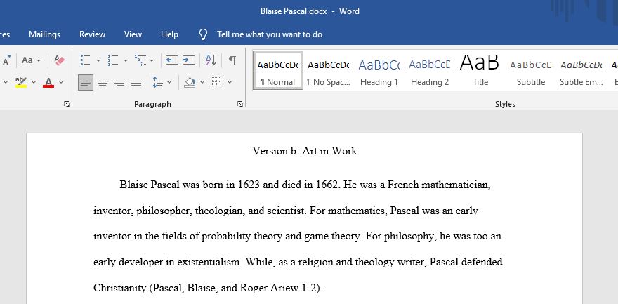Apply the Normal style

[278, 70]
